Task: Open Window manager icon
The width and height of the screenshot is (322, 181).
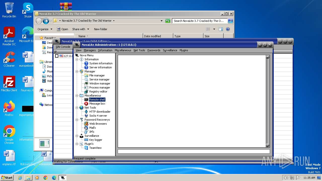Action: click(x=86, y=83)
